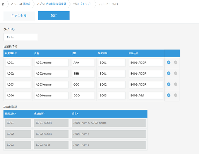Viewport: 199px width, 154px height.
Task: Open the 計算式 space link
Action: [x=26, y=4]
